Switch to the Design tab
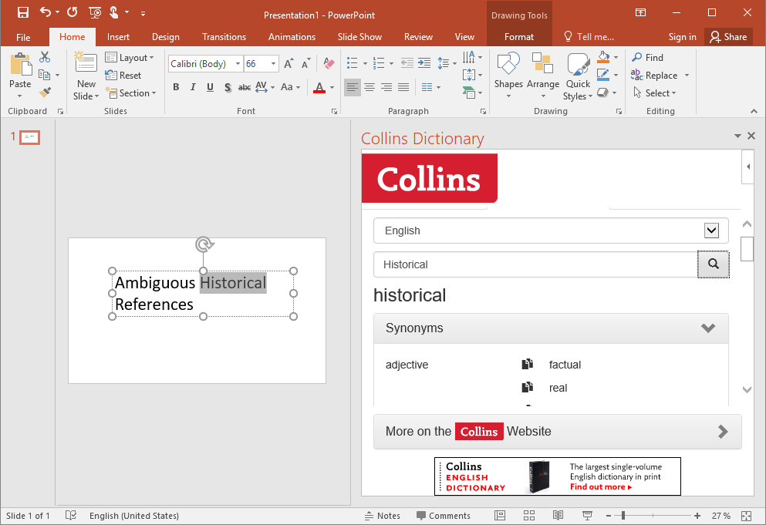766x525 pixels. point(166,37)
